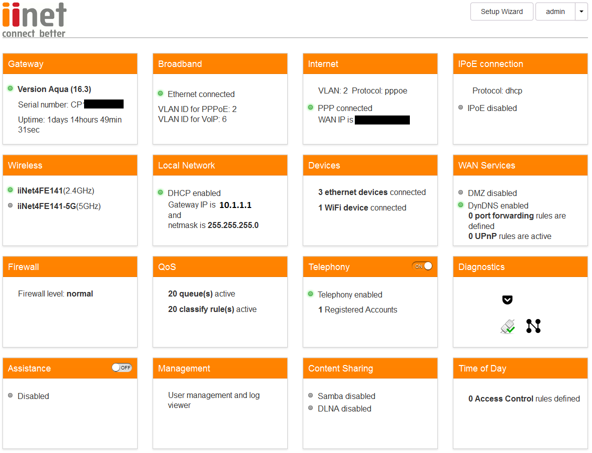592x453 pixels.
Task: Open the QoS card header
Action: (x=220, y=266)
